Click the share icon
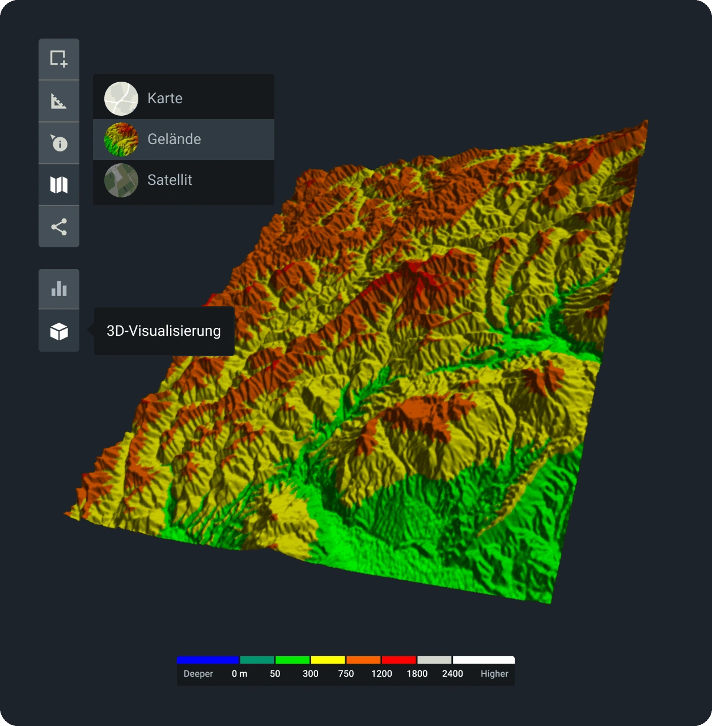 (x=59, y=226)
